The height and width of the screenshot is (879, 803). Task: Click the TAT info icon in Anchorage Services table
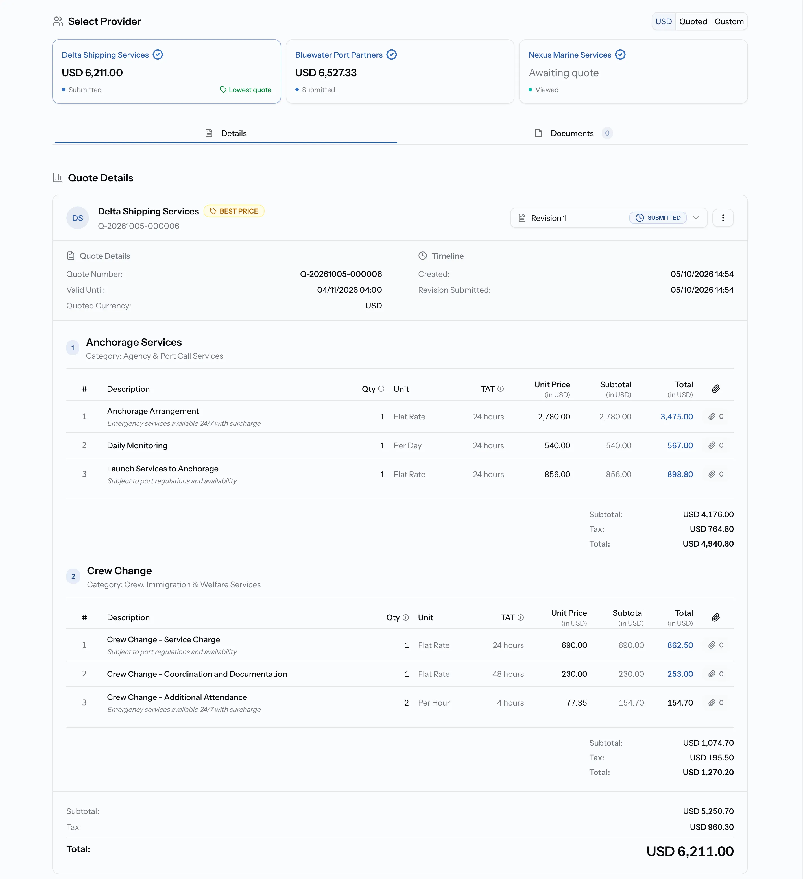[x=500, y=388]
